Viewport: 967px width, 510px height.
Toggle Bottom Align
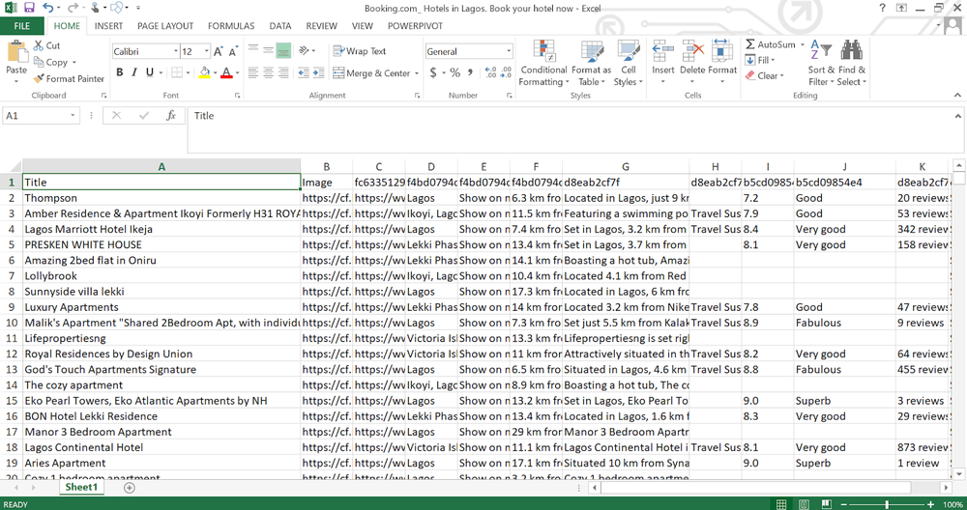tap(283, 50)
